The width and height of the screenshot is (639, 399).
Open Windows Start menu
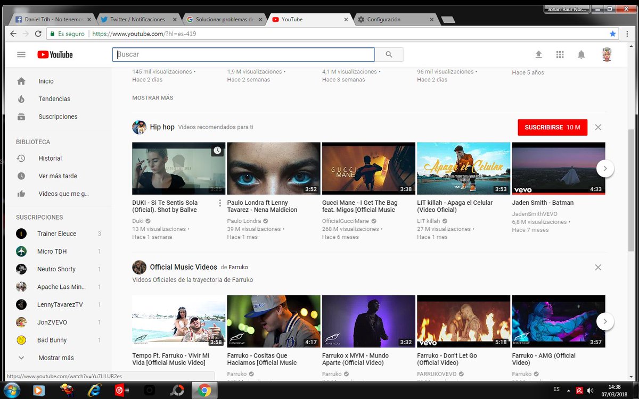click(12, 390)
